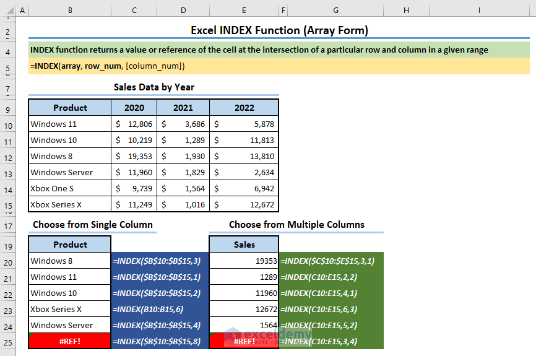The image size is (536, 356).
Task: Click the 10,219 sales value cell
Action: (134, 140)
